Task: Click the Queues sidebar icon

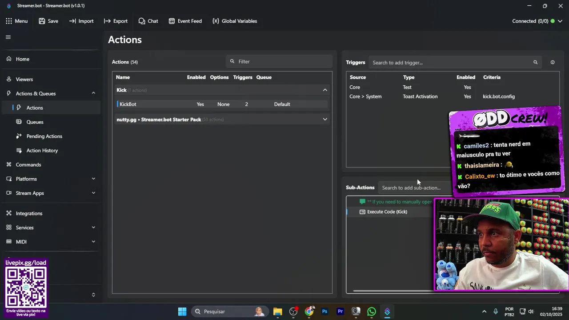Action: tap(19, 122)
